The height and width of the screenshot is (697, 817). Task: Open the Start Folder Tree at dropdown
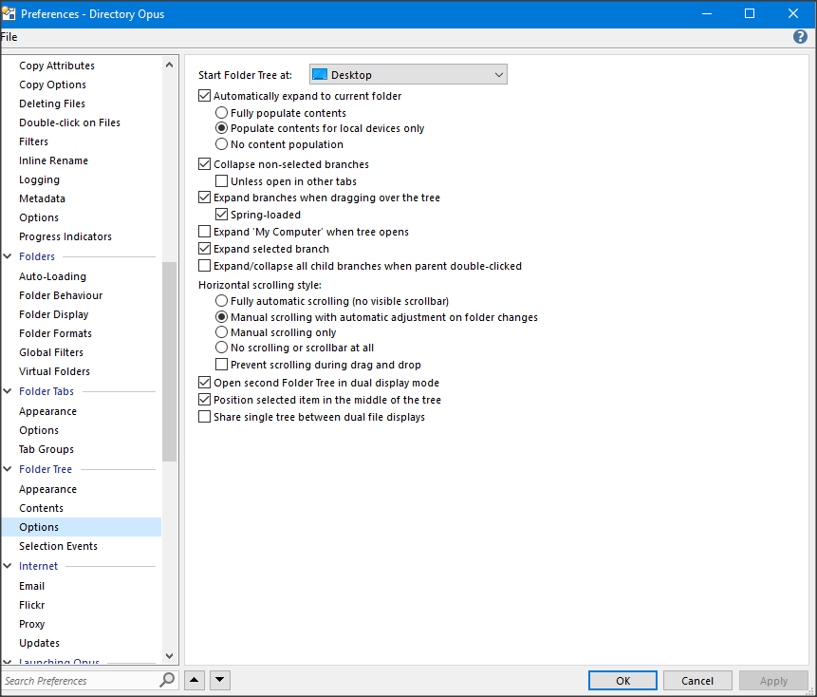(408, 75)
